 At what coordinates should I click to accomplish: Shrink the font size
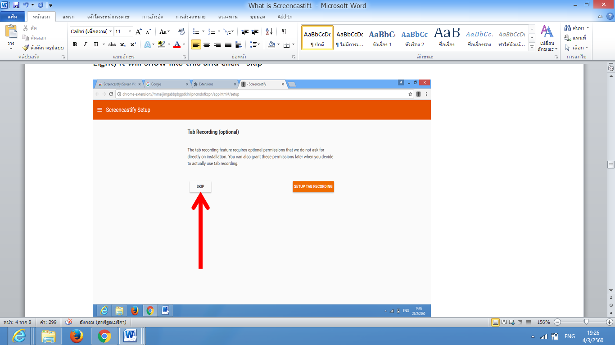point(149,31)
